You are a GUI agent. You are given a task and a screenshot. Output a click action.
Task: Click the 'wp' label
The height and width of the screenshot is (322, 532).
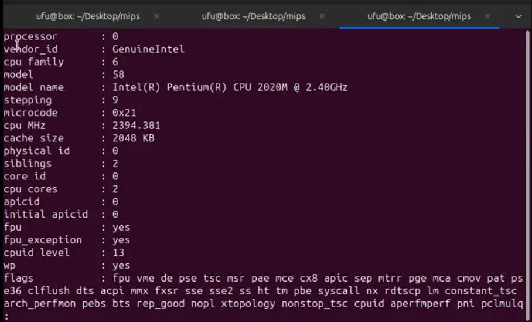[x=9, y=266]
